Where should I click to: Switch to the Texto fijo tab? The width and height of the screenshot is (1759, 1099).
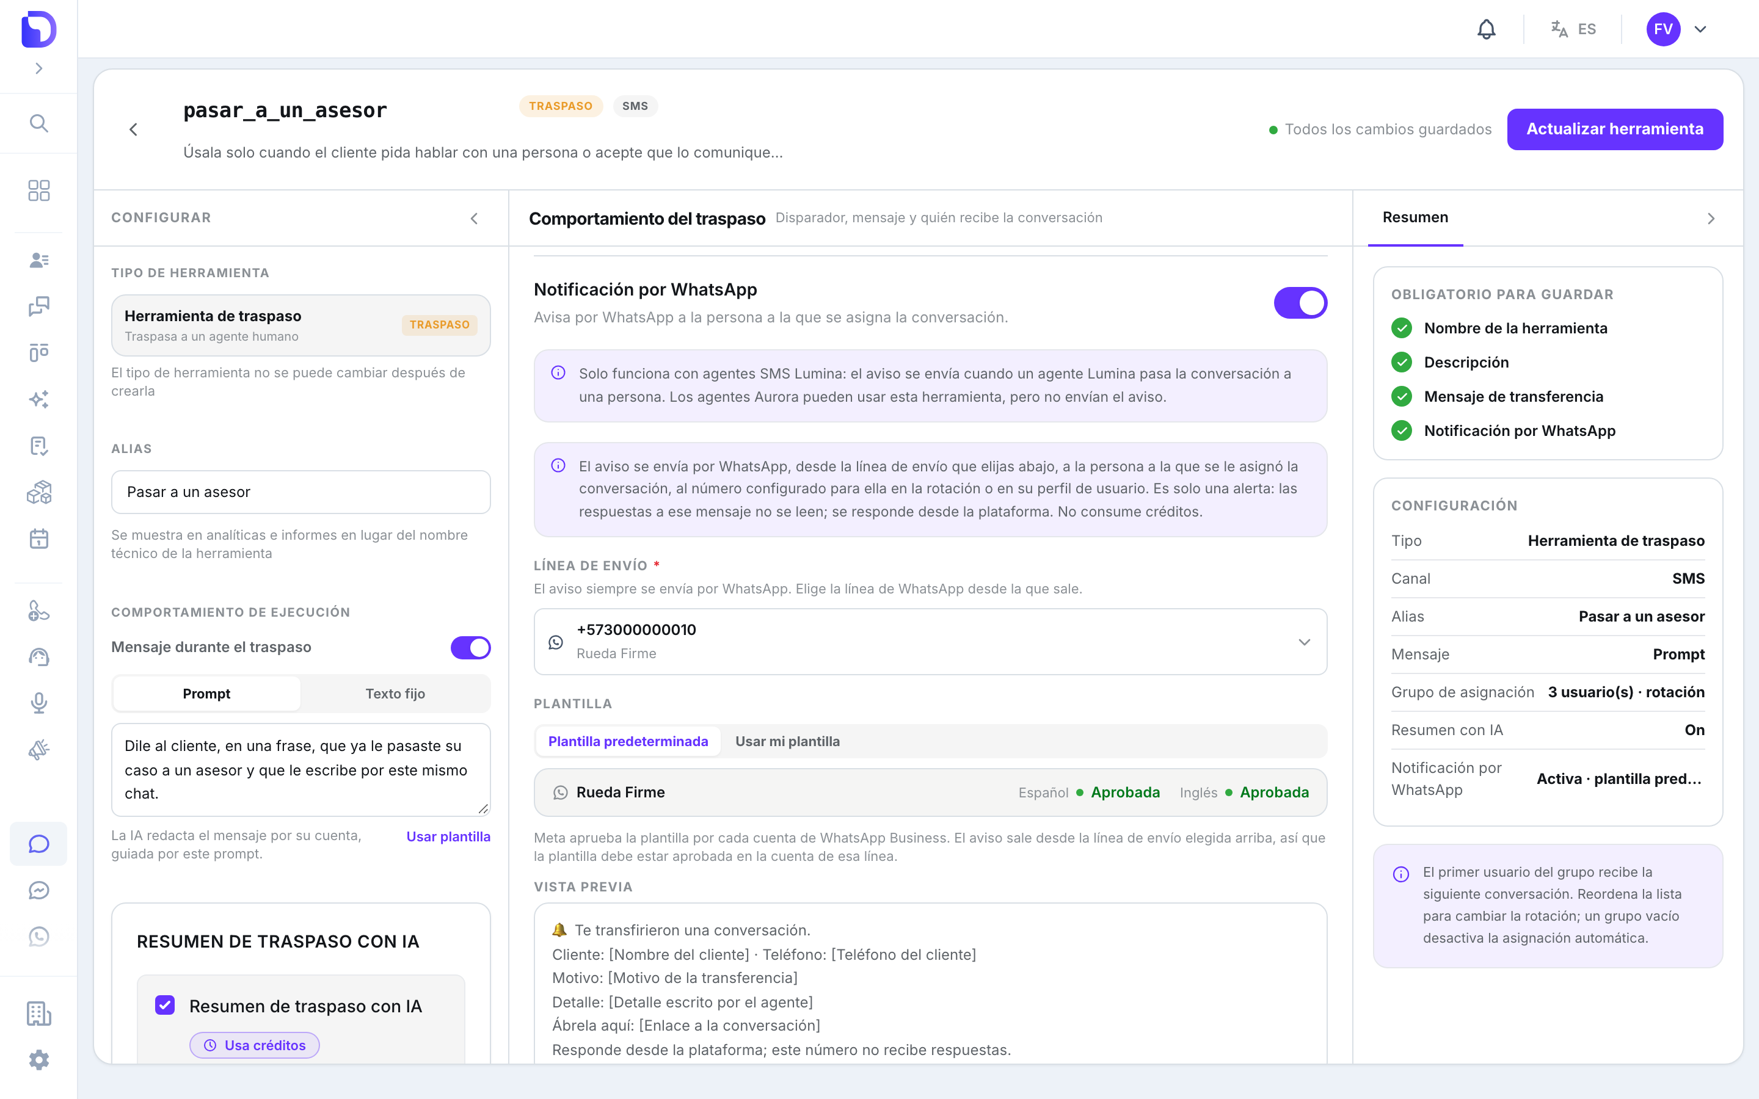tap(395, 694)
